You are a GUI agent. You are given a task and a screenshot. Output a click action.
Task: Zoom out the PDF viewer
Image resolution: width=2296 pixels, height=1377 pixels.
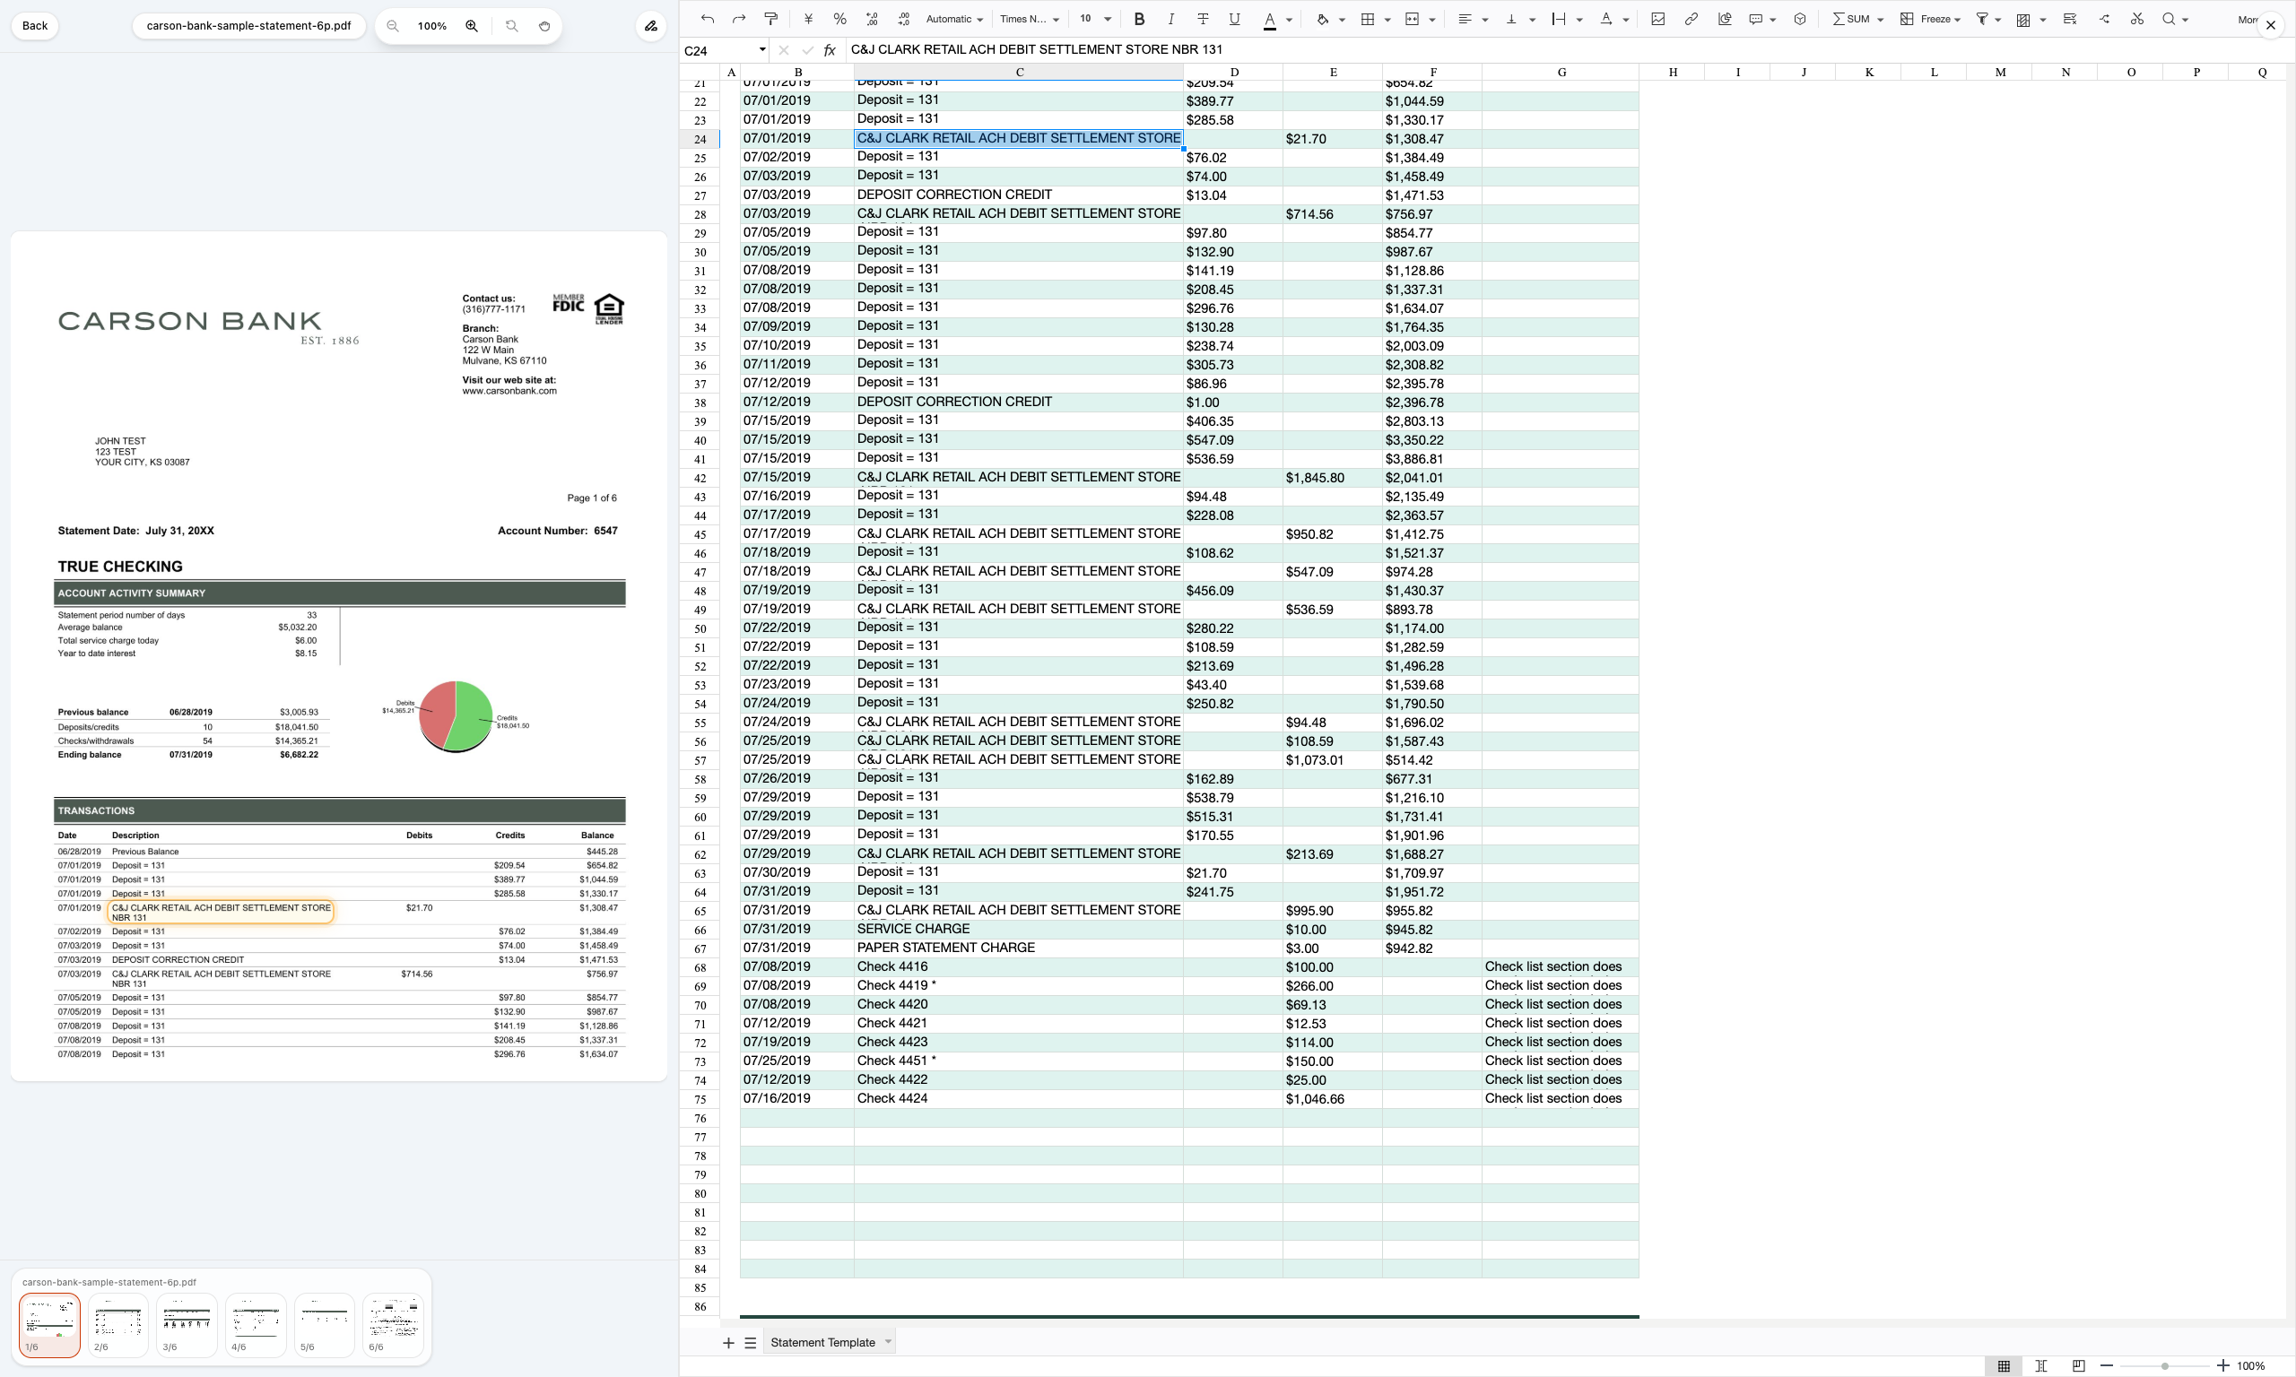pyautogui.click(x=393, y=26)
